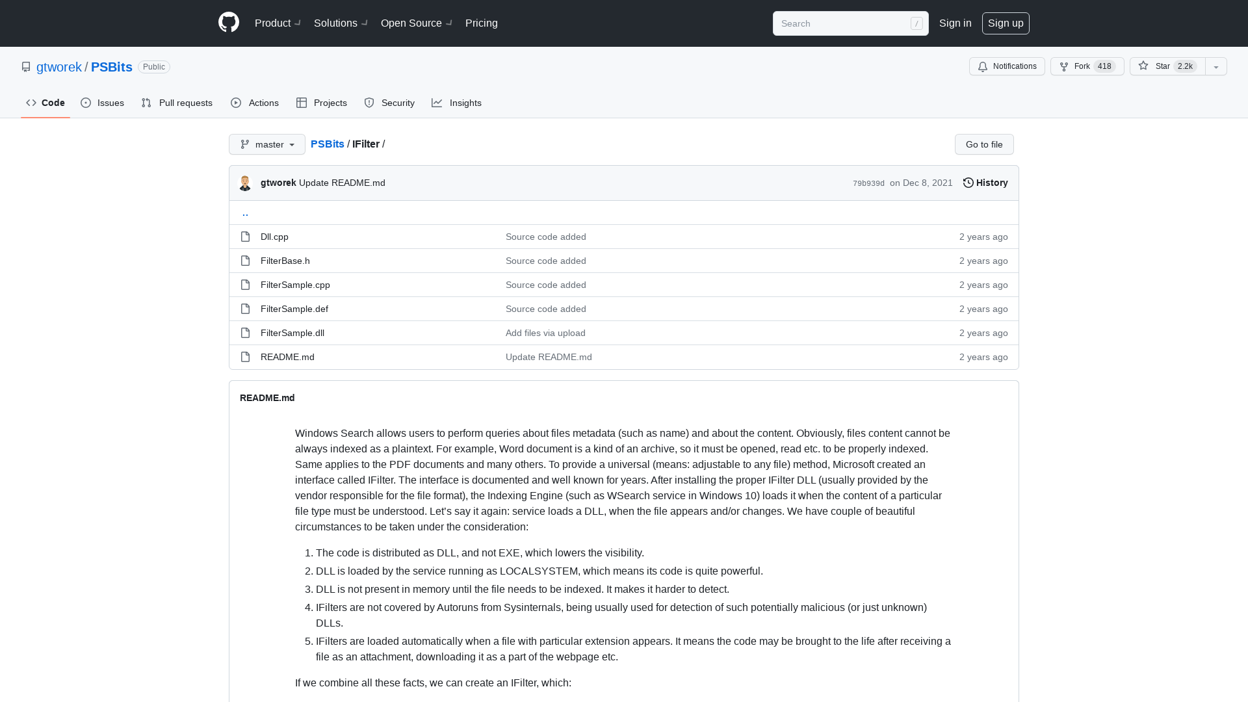
Task: Click 'Source code added' in the FilterSample.cpp row
Action: tap(546, 285)
